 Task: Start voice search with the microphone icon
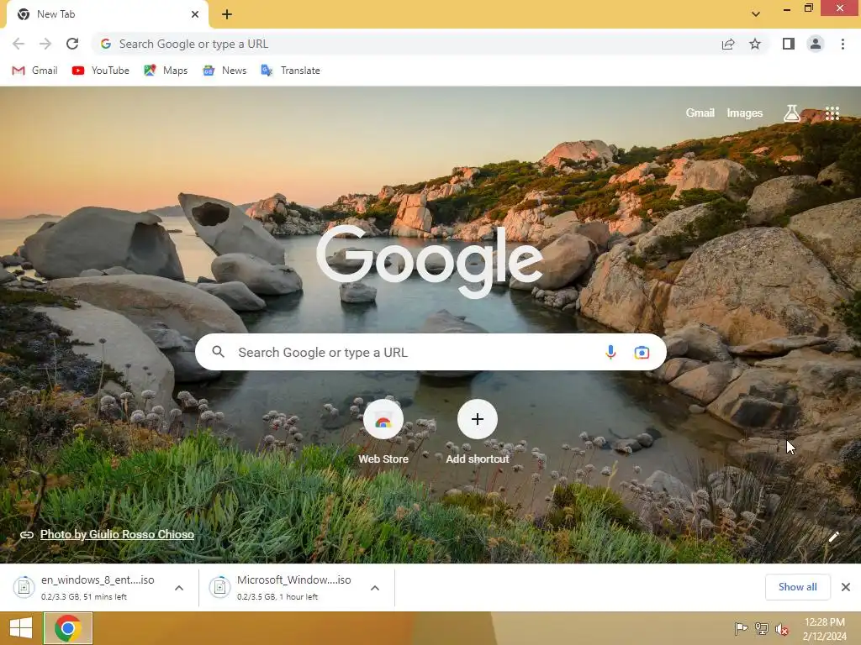click(x=610, y=352)
